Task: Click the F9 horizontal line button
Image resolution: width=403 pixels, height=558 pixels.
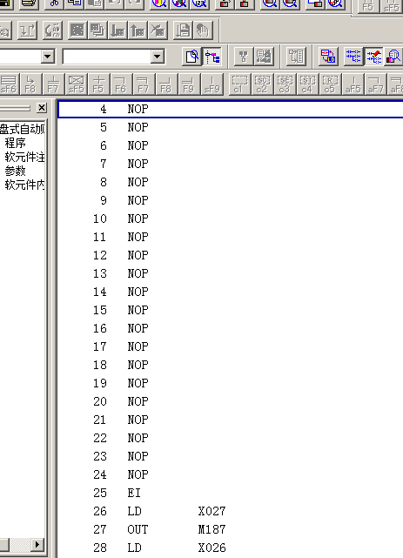Action: pos(189,84)
